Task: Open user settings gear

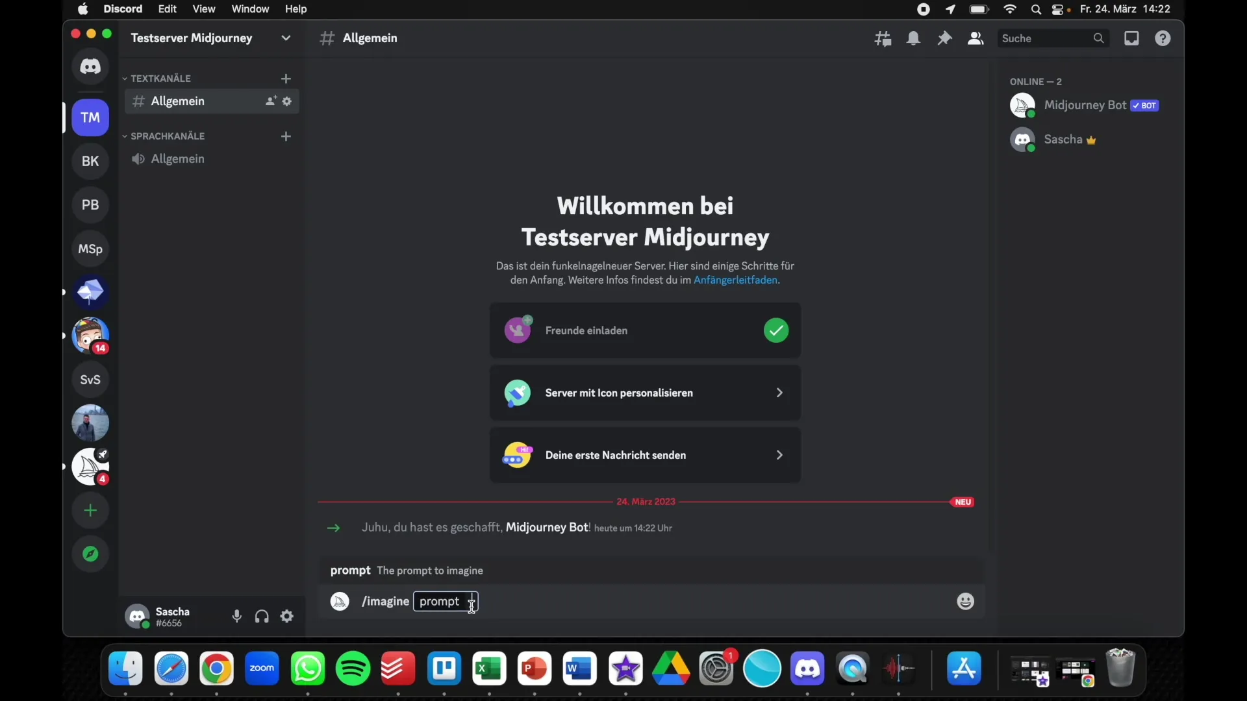Action: [287, 617]
